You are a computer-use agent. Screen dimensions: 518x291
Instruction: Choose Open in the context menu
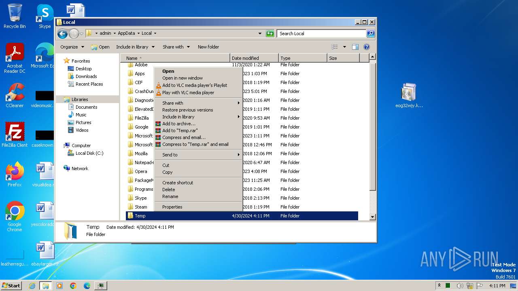(198, 71)
